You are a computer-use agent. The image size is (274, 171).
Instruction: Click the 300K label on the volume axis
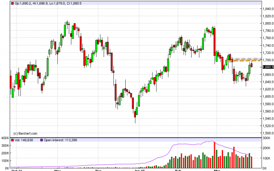pyautogui.click(x=5, y=145)
